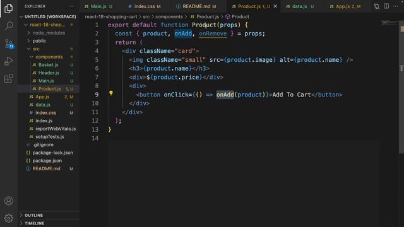This screenshot has height=227, width=404.
Task: Open data.js in the explorer tree
Action: point(49,105)
